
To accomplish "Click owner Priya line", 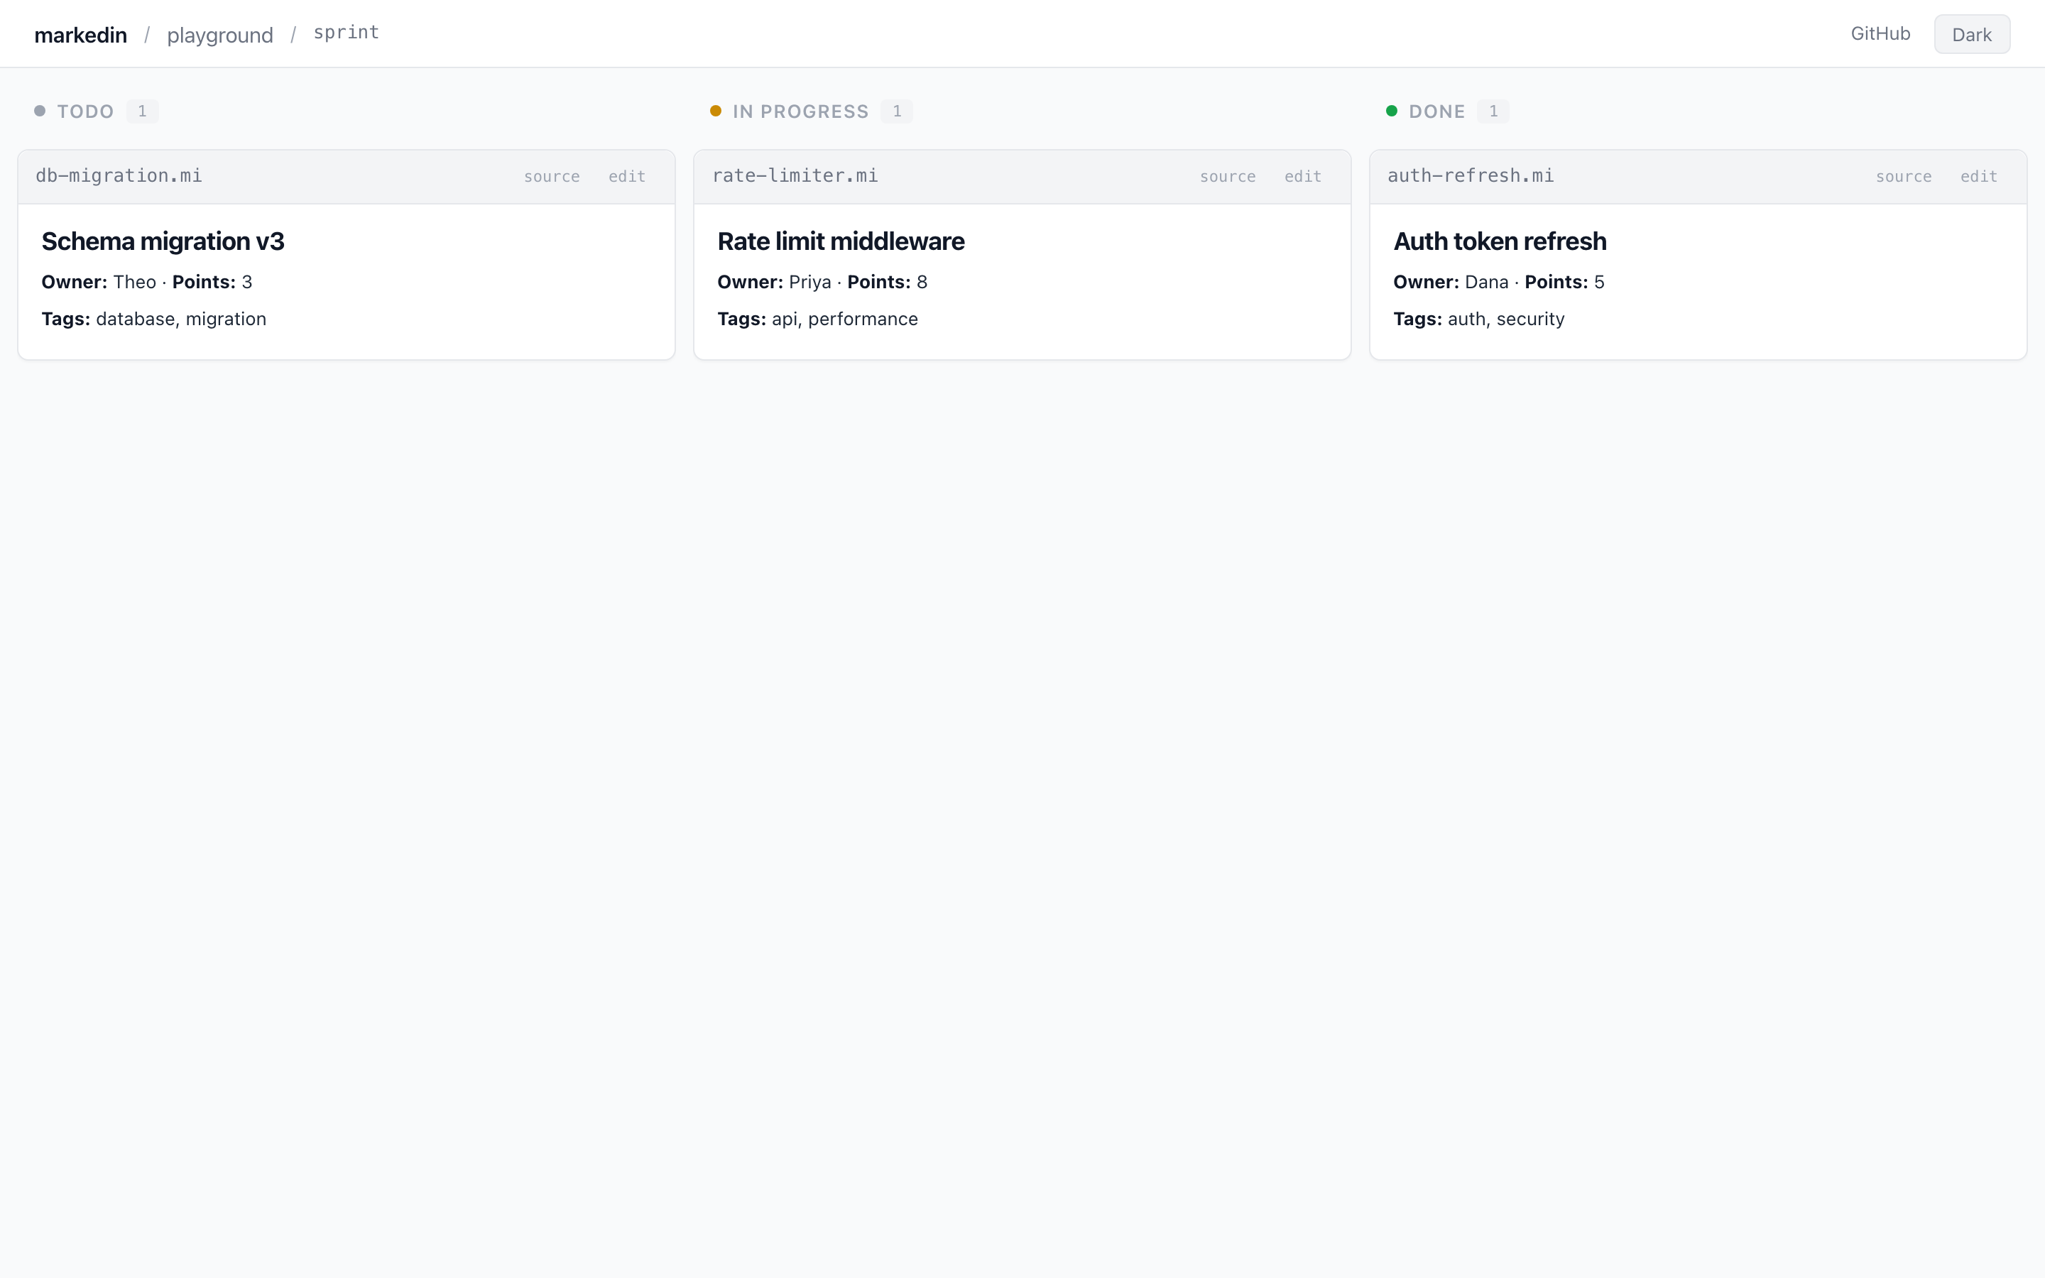I will tap(822, 283).
